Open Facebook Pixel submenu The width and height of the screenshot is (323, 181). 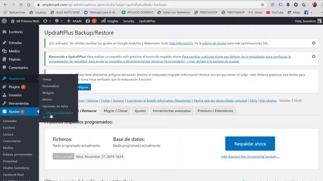[13, 174]
